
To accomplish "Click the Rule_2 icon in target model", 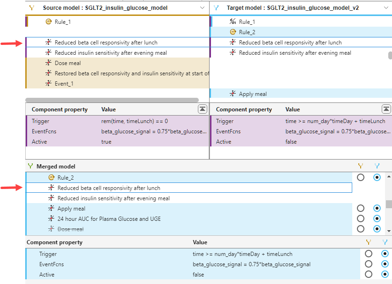I will tap(233, 32).
